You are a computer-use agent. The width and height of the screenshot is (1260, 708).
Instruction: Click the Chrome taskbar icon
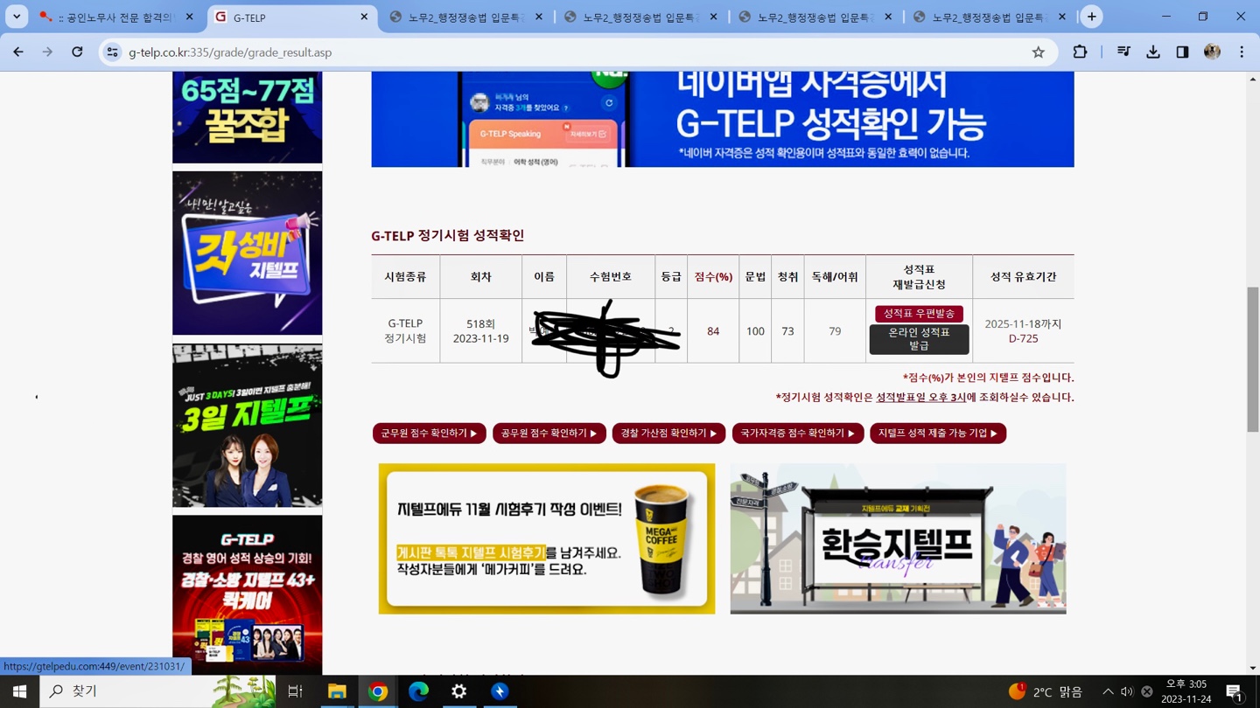378,691
